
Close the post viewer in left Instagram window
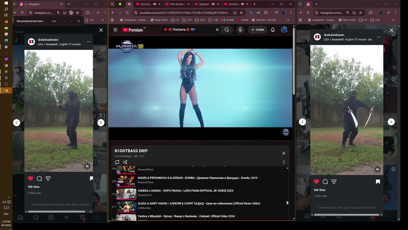tap(101, 30)
